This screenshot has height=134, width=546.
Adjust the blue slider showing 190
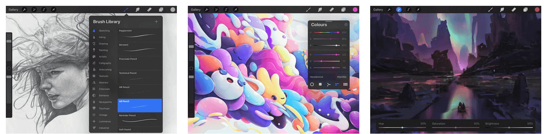click(x=326, y=67)
